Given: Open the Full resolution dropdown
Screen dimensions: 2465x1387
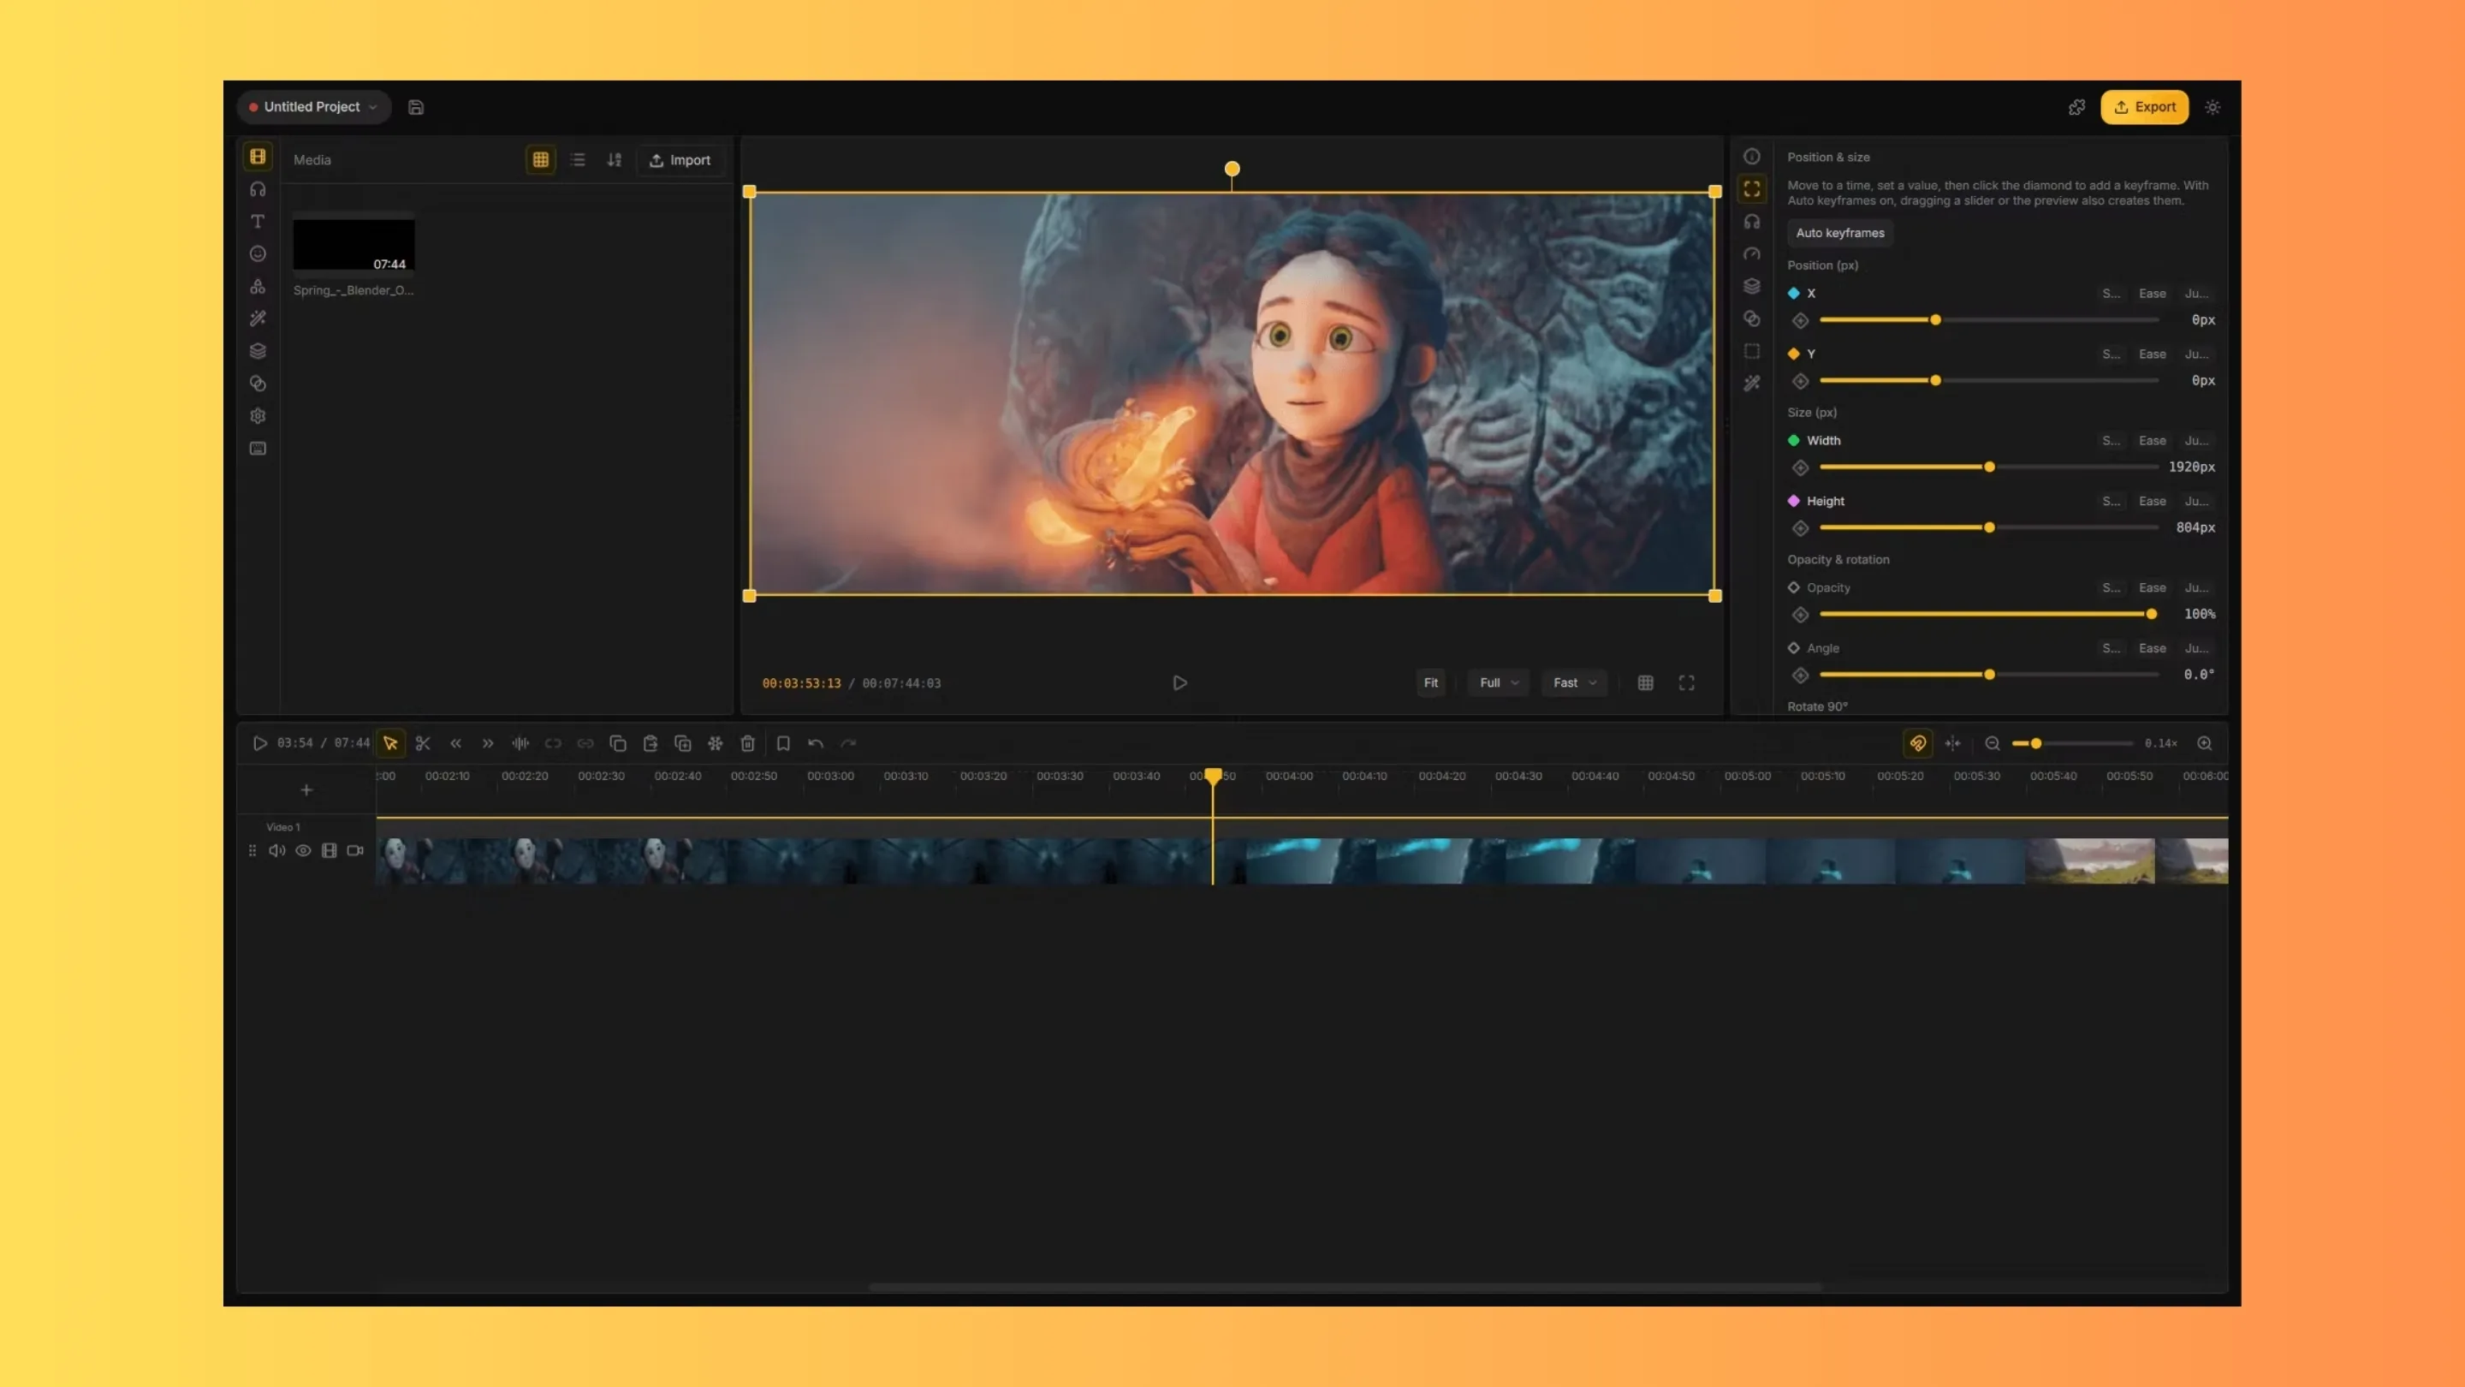Looking at the screenshot, I should tap(1499, 682).
